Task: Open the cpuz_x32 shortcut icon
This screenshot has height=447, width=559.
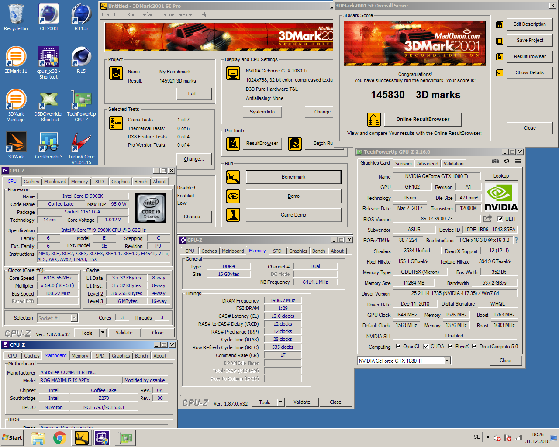Action: tap(48, 63)
